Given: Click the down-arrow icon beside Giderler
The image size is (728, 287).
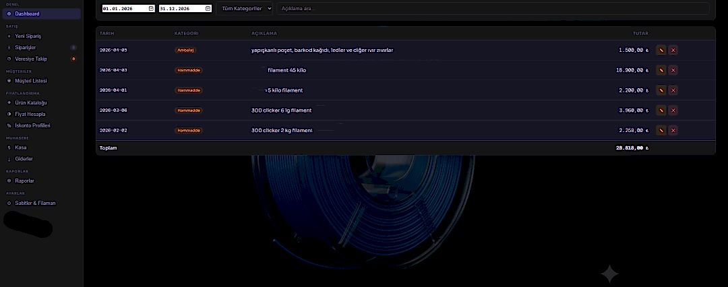Looking at the screenshot, I should click(x=9, y=159).
